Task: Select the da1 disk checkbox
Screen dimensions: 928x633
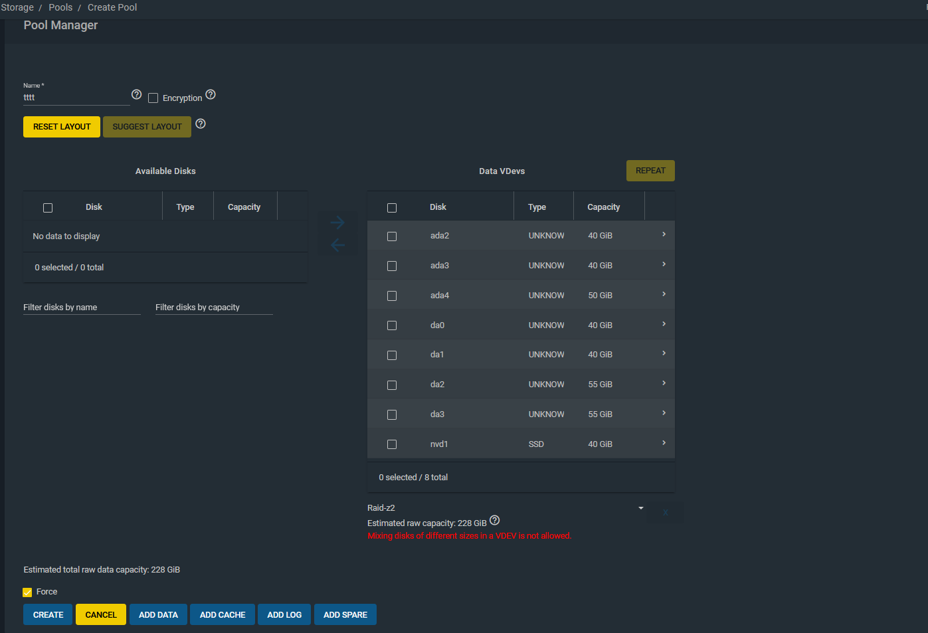Action: tap(392, 355)
